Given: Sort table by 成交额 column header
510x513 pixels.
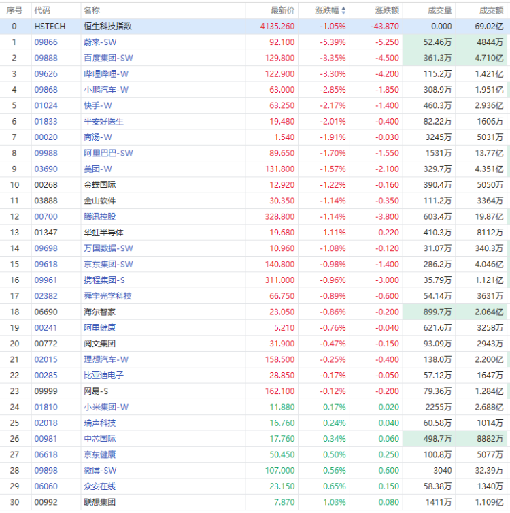Looking at the screenshot, I should [x=492, y=10].
